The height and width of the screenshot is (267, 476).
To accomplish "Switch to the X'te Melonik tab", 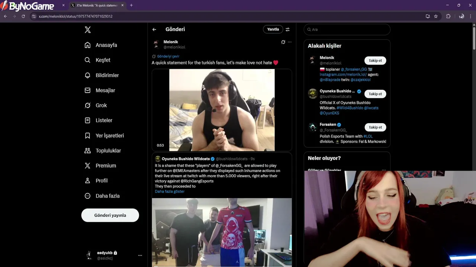I will (97, 5).
